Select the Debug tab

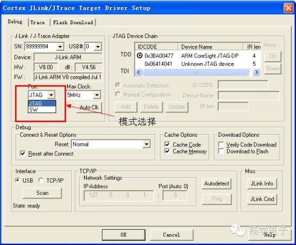pyautogui.click(x=15, y=22)
